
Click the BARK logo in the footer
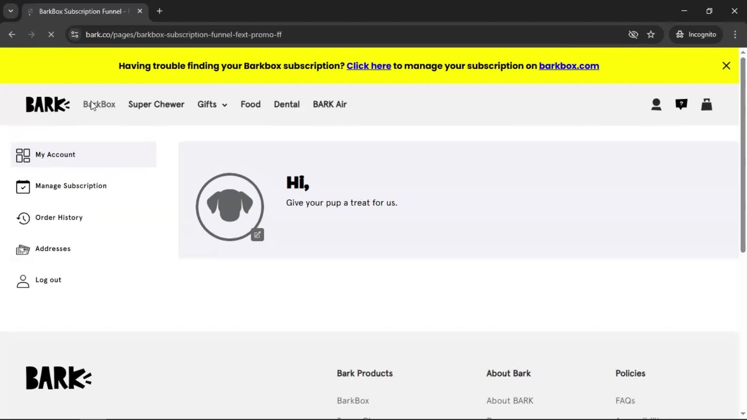[58, 378]
